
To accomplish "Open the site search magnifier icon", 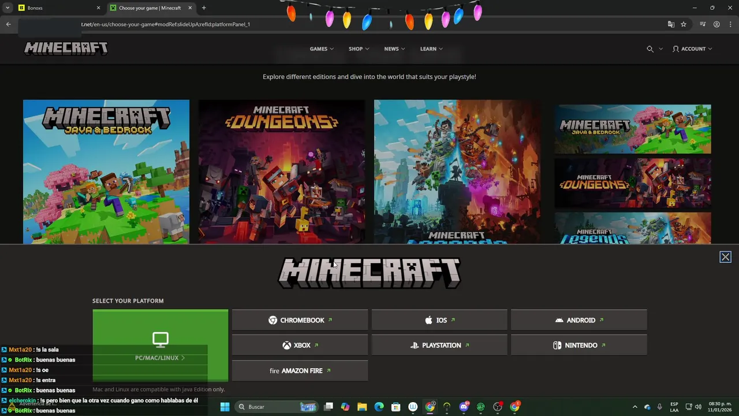I will (650, 49).
